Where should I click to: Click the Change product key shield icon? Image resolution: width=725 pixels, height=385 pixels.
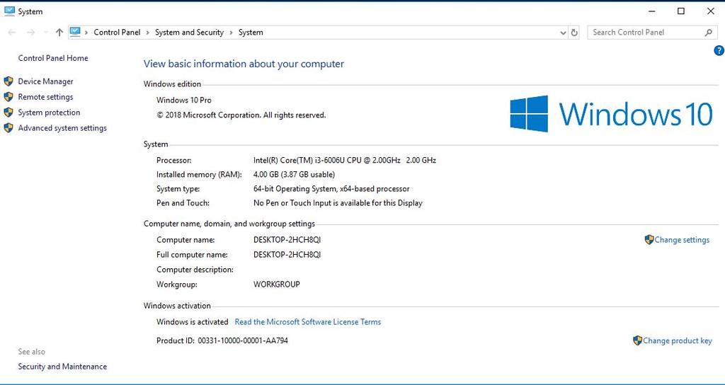(x=638, y=340)
